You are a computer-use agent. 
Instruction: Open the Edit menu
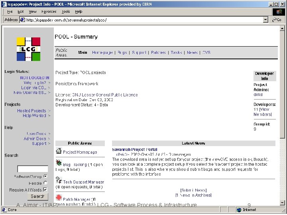(x=21, y=12)
